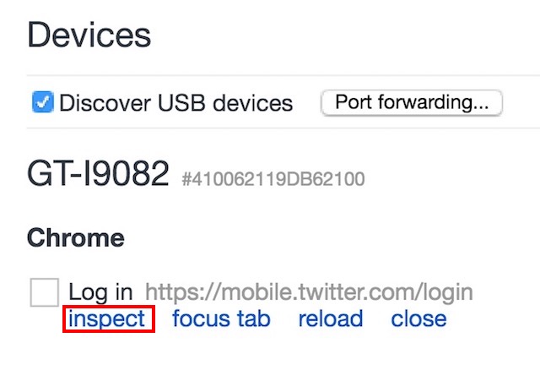Click the "Discover USB devices" label text
Viewport: 540px width, 365px height.
pos(175,104)
